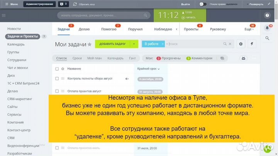Pin the admin panel with pin icon
278x156 pixels.
click(269, 4)
